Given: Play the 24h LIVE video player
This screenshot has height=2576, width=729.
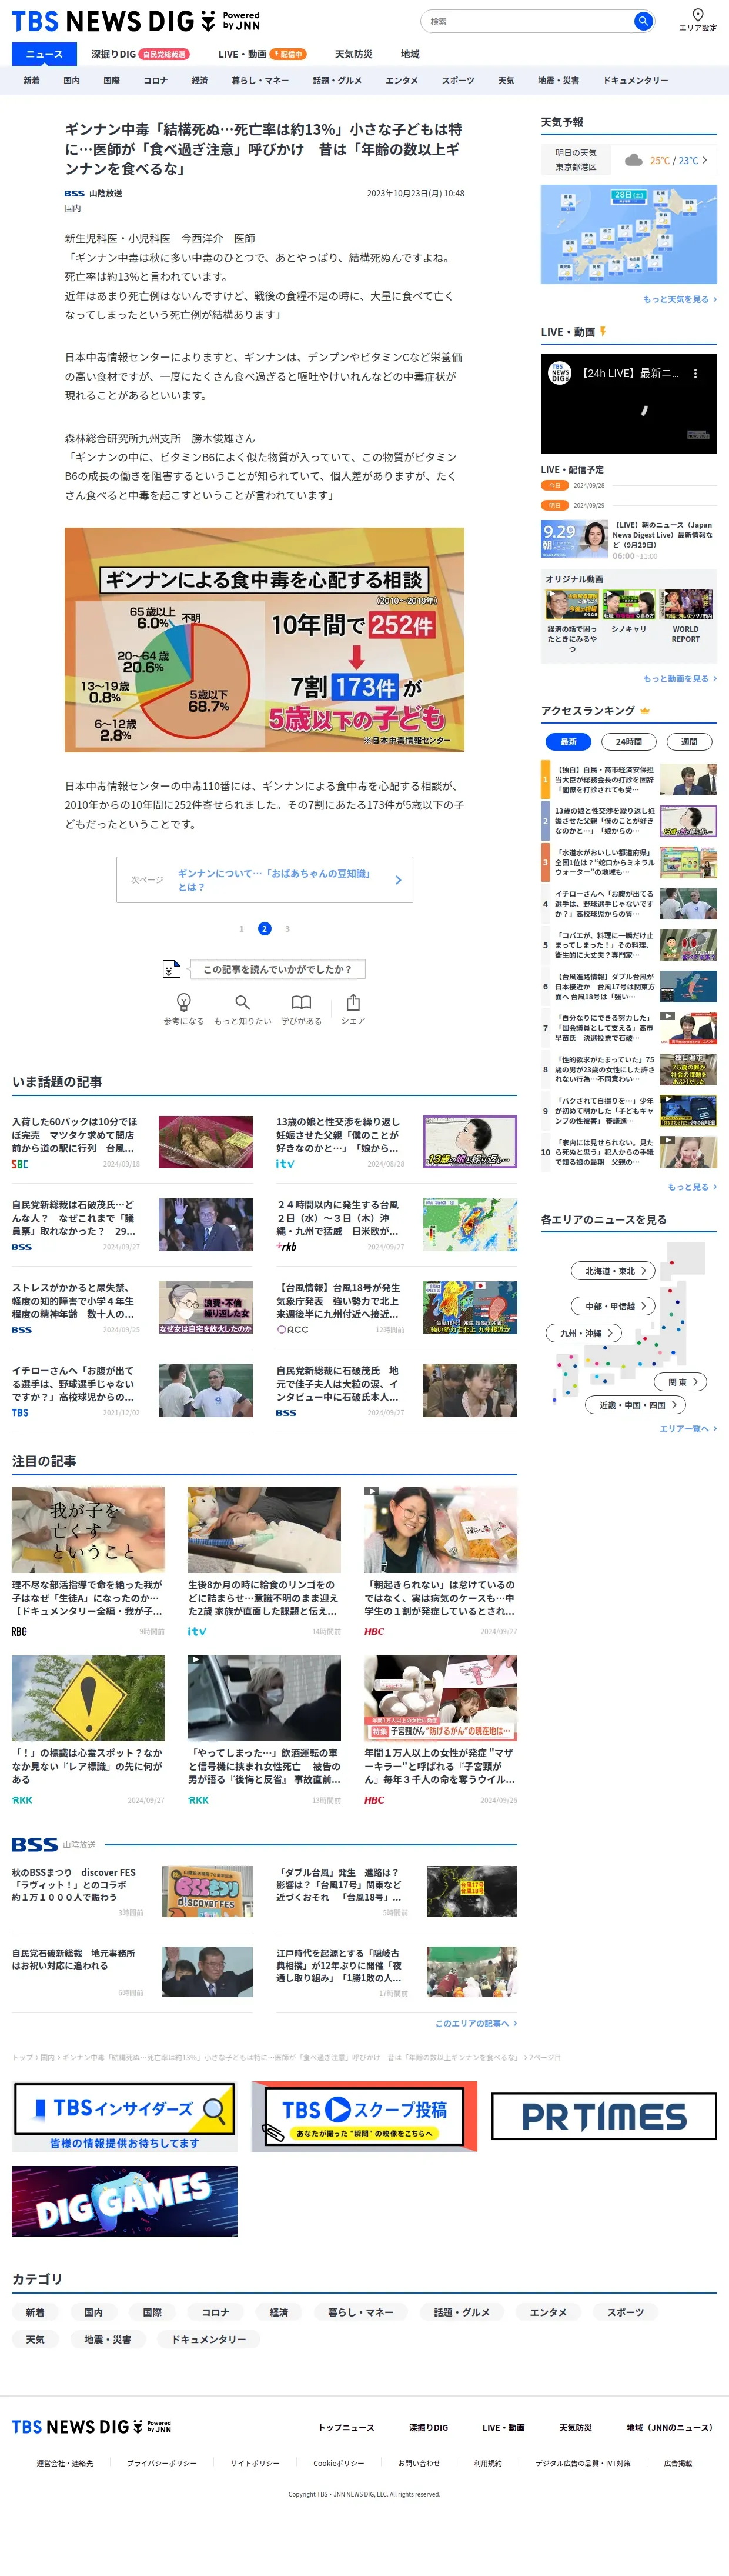Looking at the screenshot, I should click(x=629, y=404).
